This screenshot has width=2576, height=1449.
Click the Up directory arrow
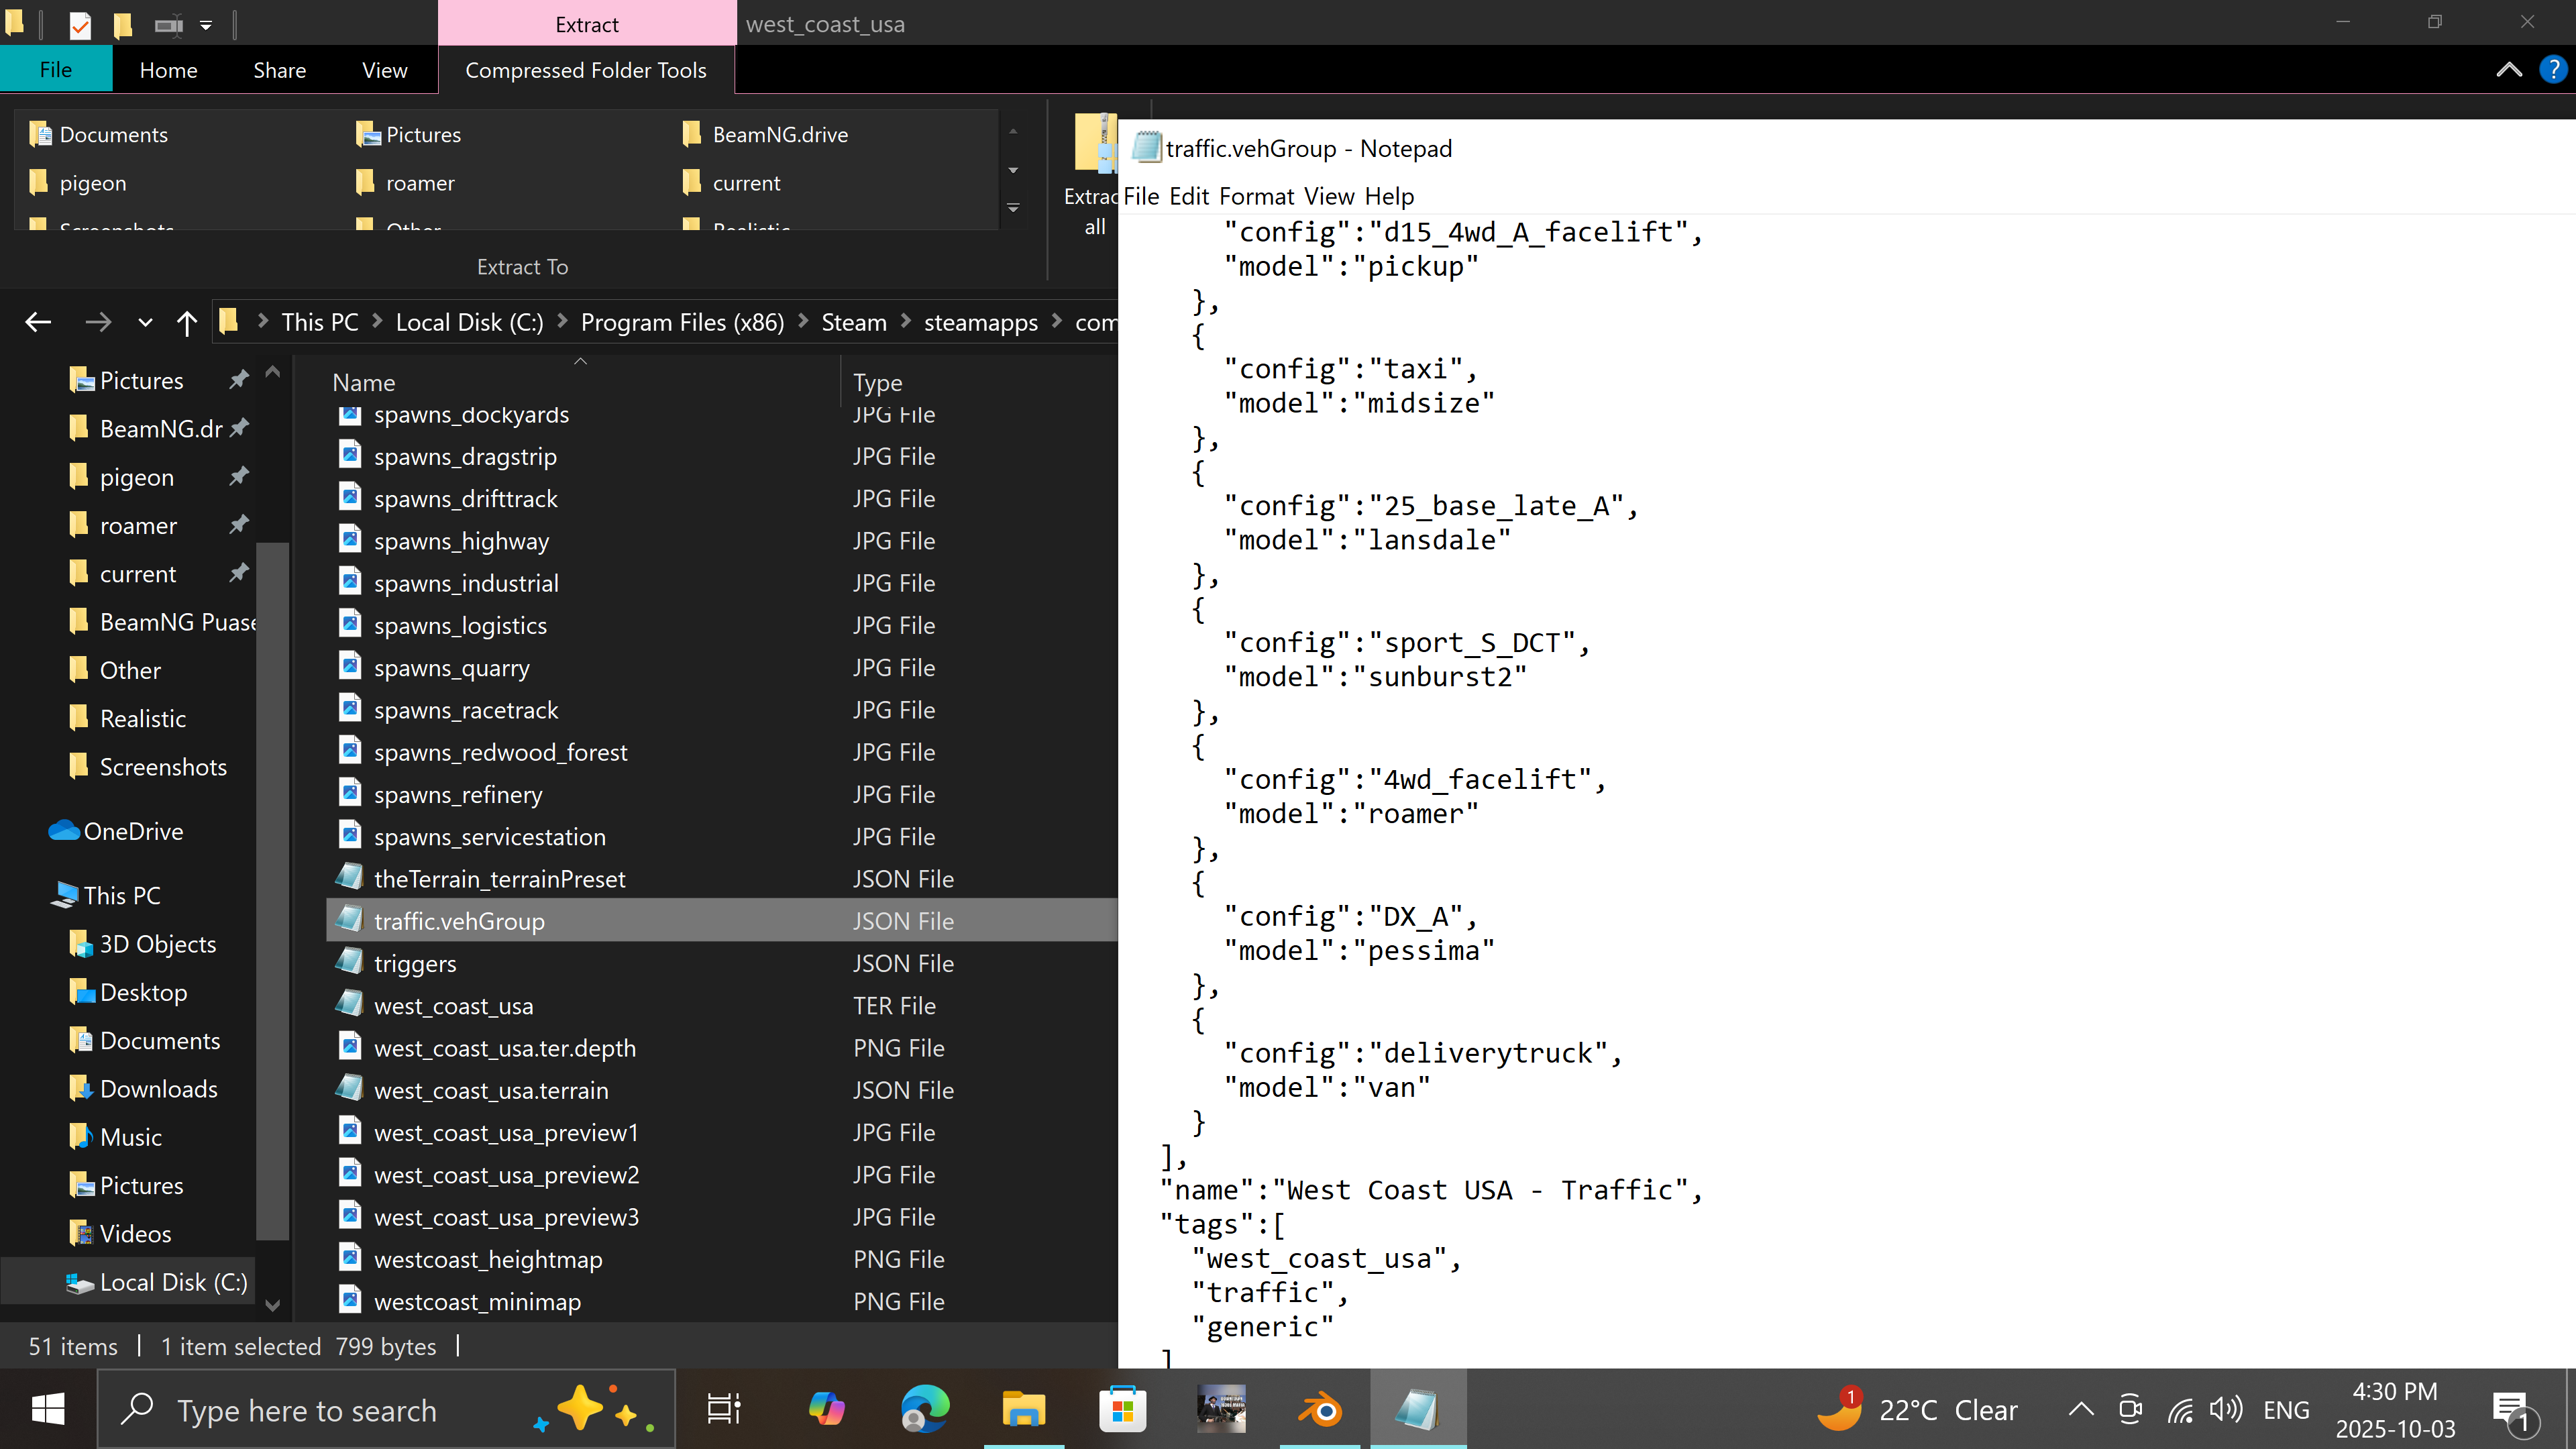[186, 322]
